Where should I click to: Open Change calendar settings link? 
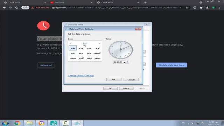point(81,76)
